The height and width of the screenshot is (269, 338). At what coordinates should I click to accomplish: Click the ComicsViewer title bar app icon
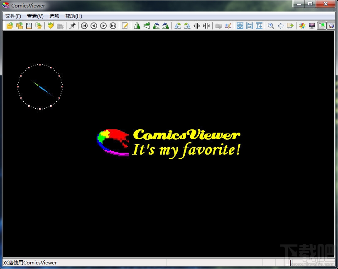[6, 5]
